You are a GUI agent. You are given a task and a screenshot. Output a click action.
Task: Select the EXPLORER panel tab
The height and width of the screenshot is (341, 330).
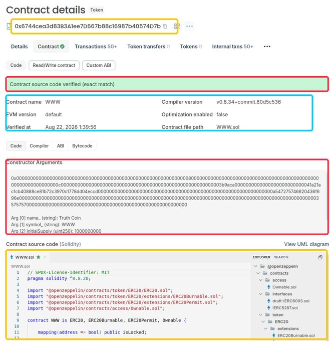[x=261, y=257]
